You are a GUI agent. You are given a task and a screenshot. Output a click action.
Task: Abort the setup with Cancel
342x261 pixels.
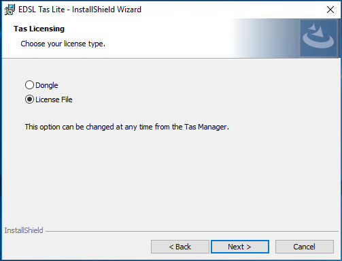(305, 247)
